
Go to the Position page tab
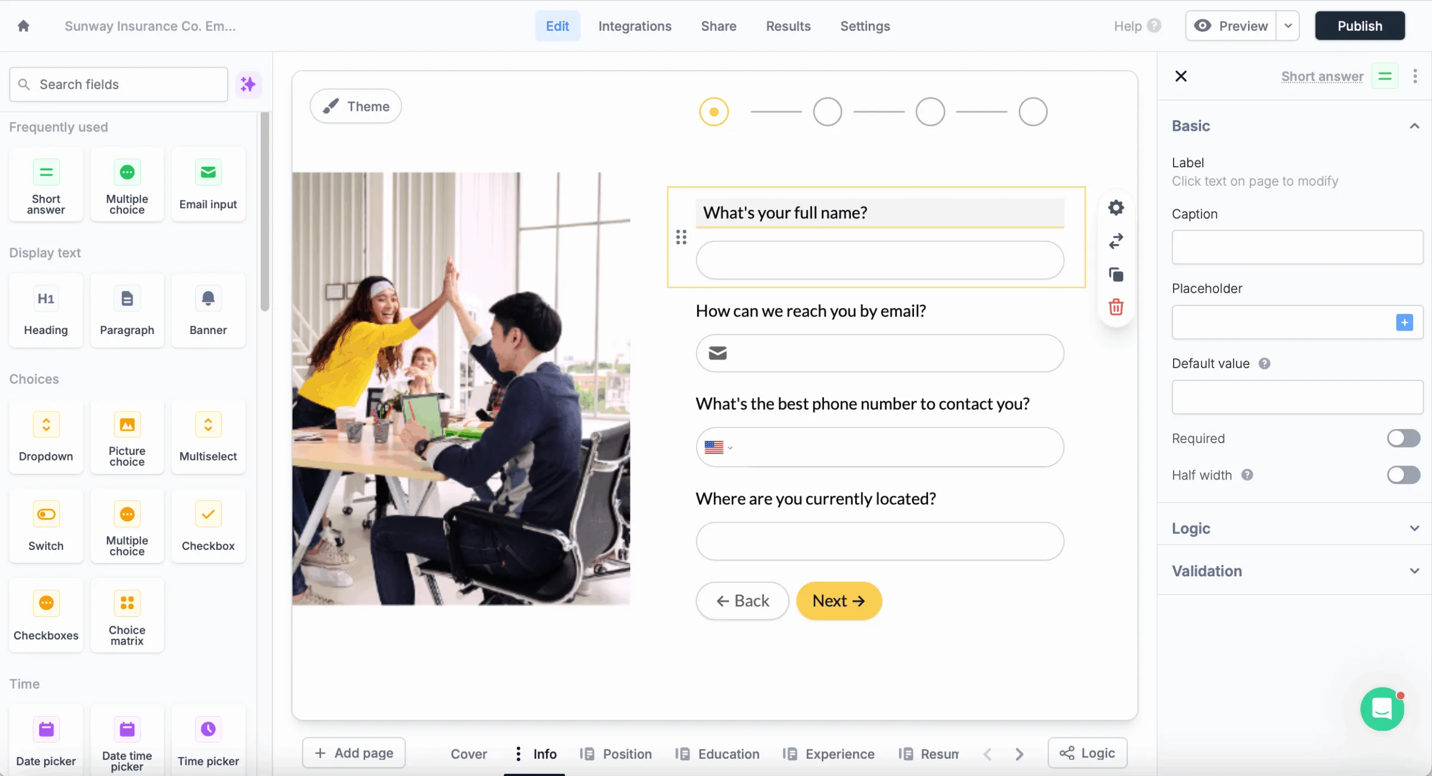[x=616, y=754]
